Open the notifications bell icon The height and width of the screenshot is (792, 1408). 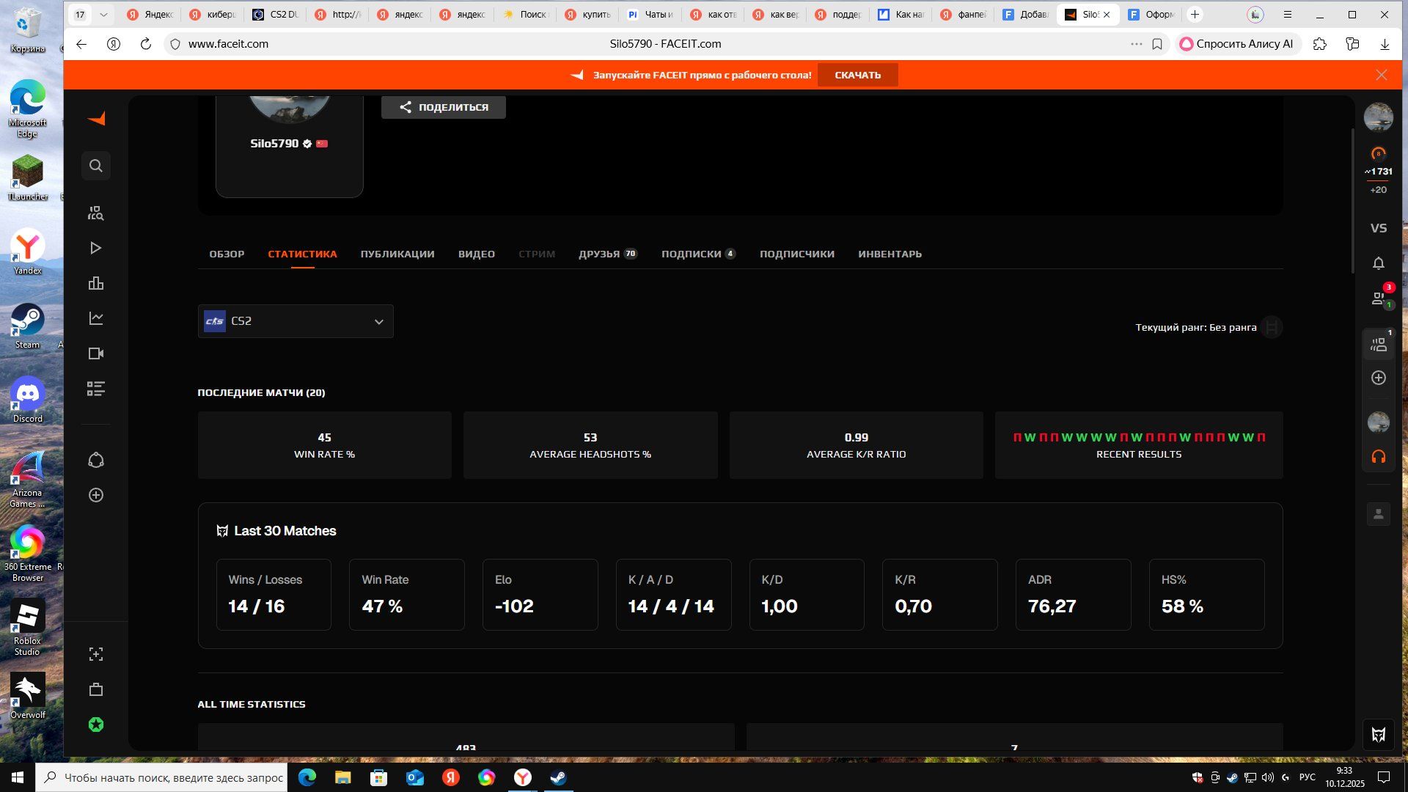point(1378,263)
